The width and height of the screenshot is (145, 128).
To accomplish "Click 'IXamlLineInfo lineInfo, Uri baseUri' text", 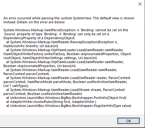I will [31, 46].
